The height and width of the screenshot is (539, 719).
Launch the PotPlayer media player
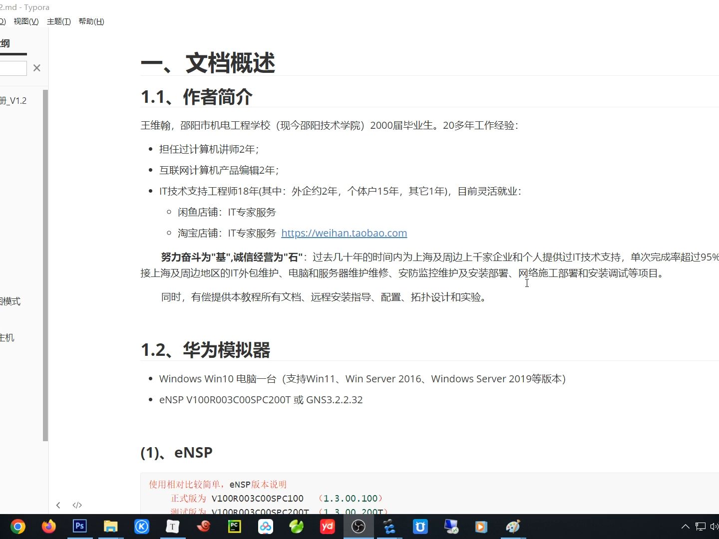[x=481, y=526]
